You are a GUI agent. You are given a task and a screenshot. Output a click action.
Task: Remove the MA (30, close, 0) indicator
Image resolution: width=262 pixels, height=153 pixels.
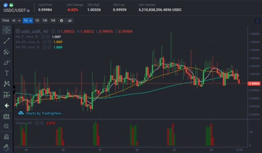click(x=49, y=42)
